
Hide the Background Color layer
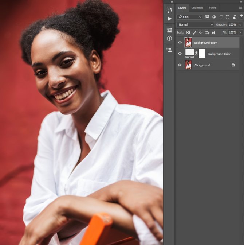[180, 54]
